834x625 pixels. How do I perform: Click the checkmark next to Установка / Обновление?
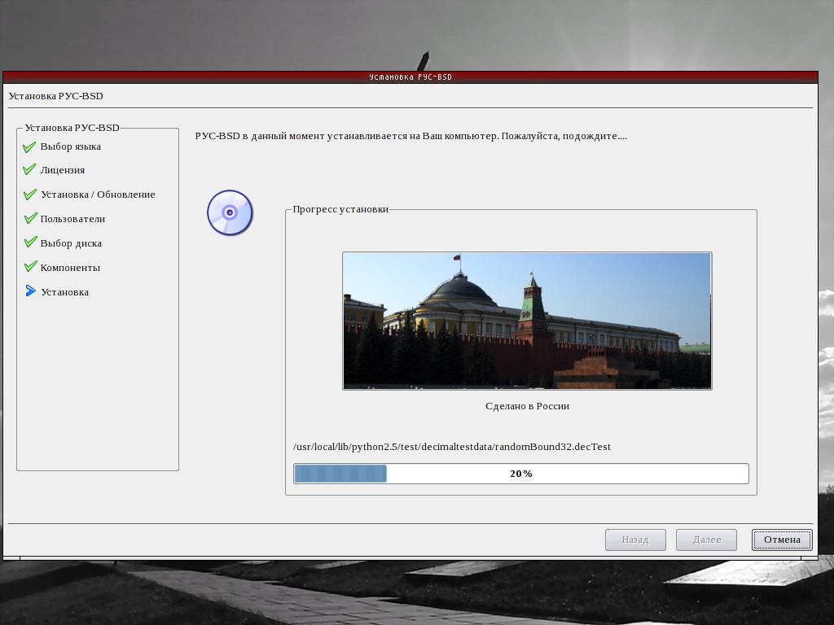pyautogui.click(x=30, y=194)
